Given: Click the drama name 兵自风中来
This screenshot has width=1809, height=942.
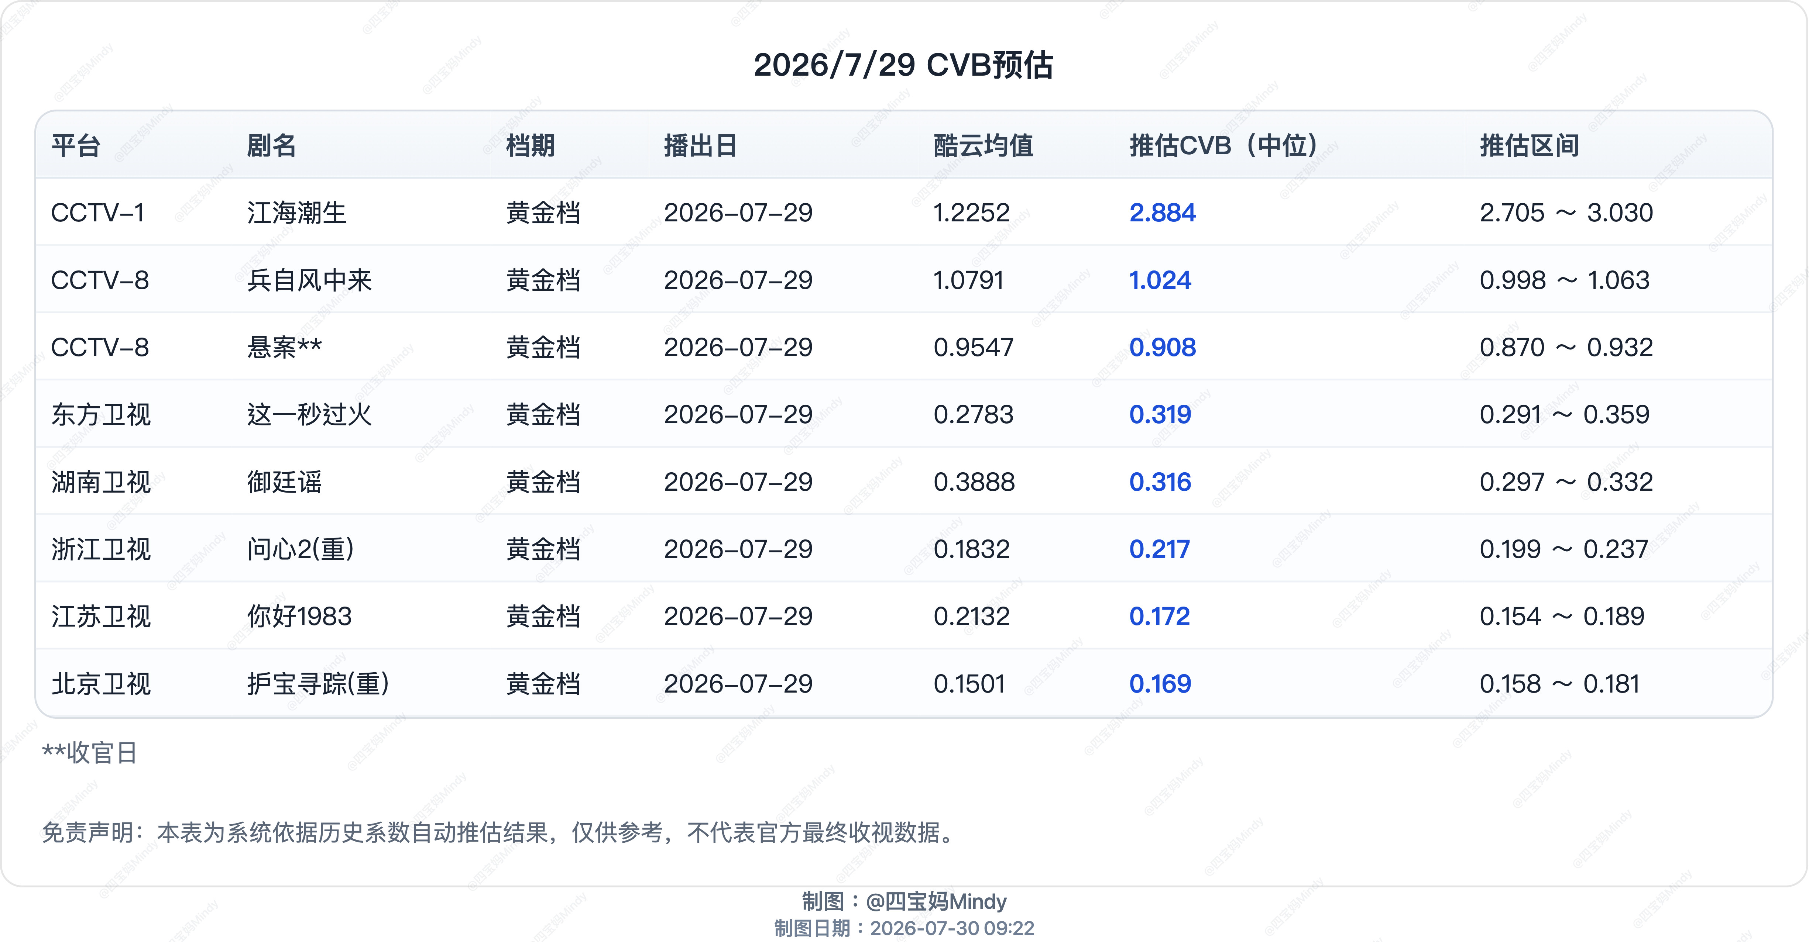Looking at the screenshot, I should 309,280.
